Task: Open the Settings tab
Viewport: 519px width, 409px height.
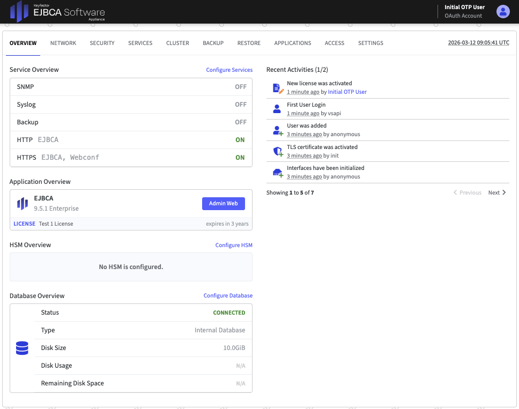Action: 370,43
